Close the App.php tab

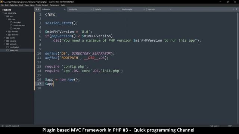coord(170,9)
